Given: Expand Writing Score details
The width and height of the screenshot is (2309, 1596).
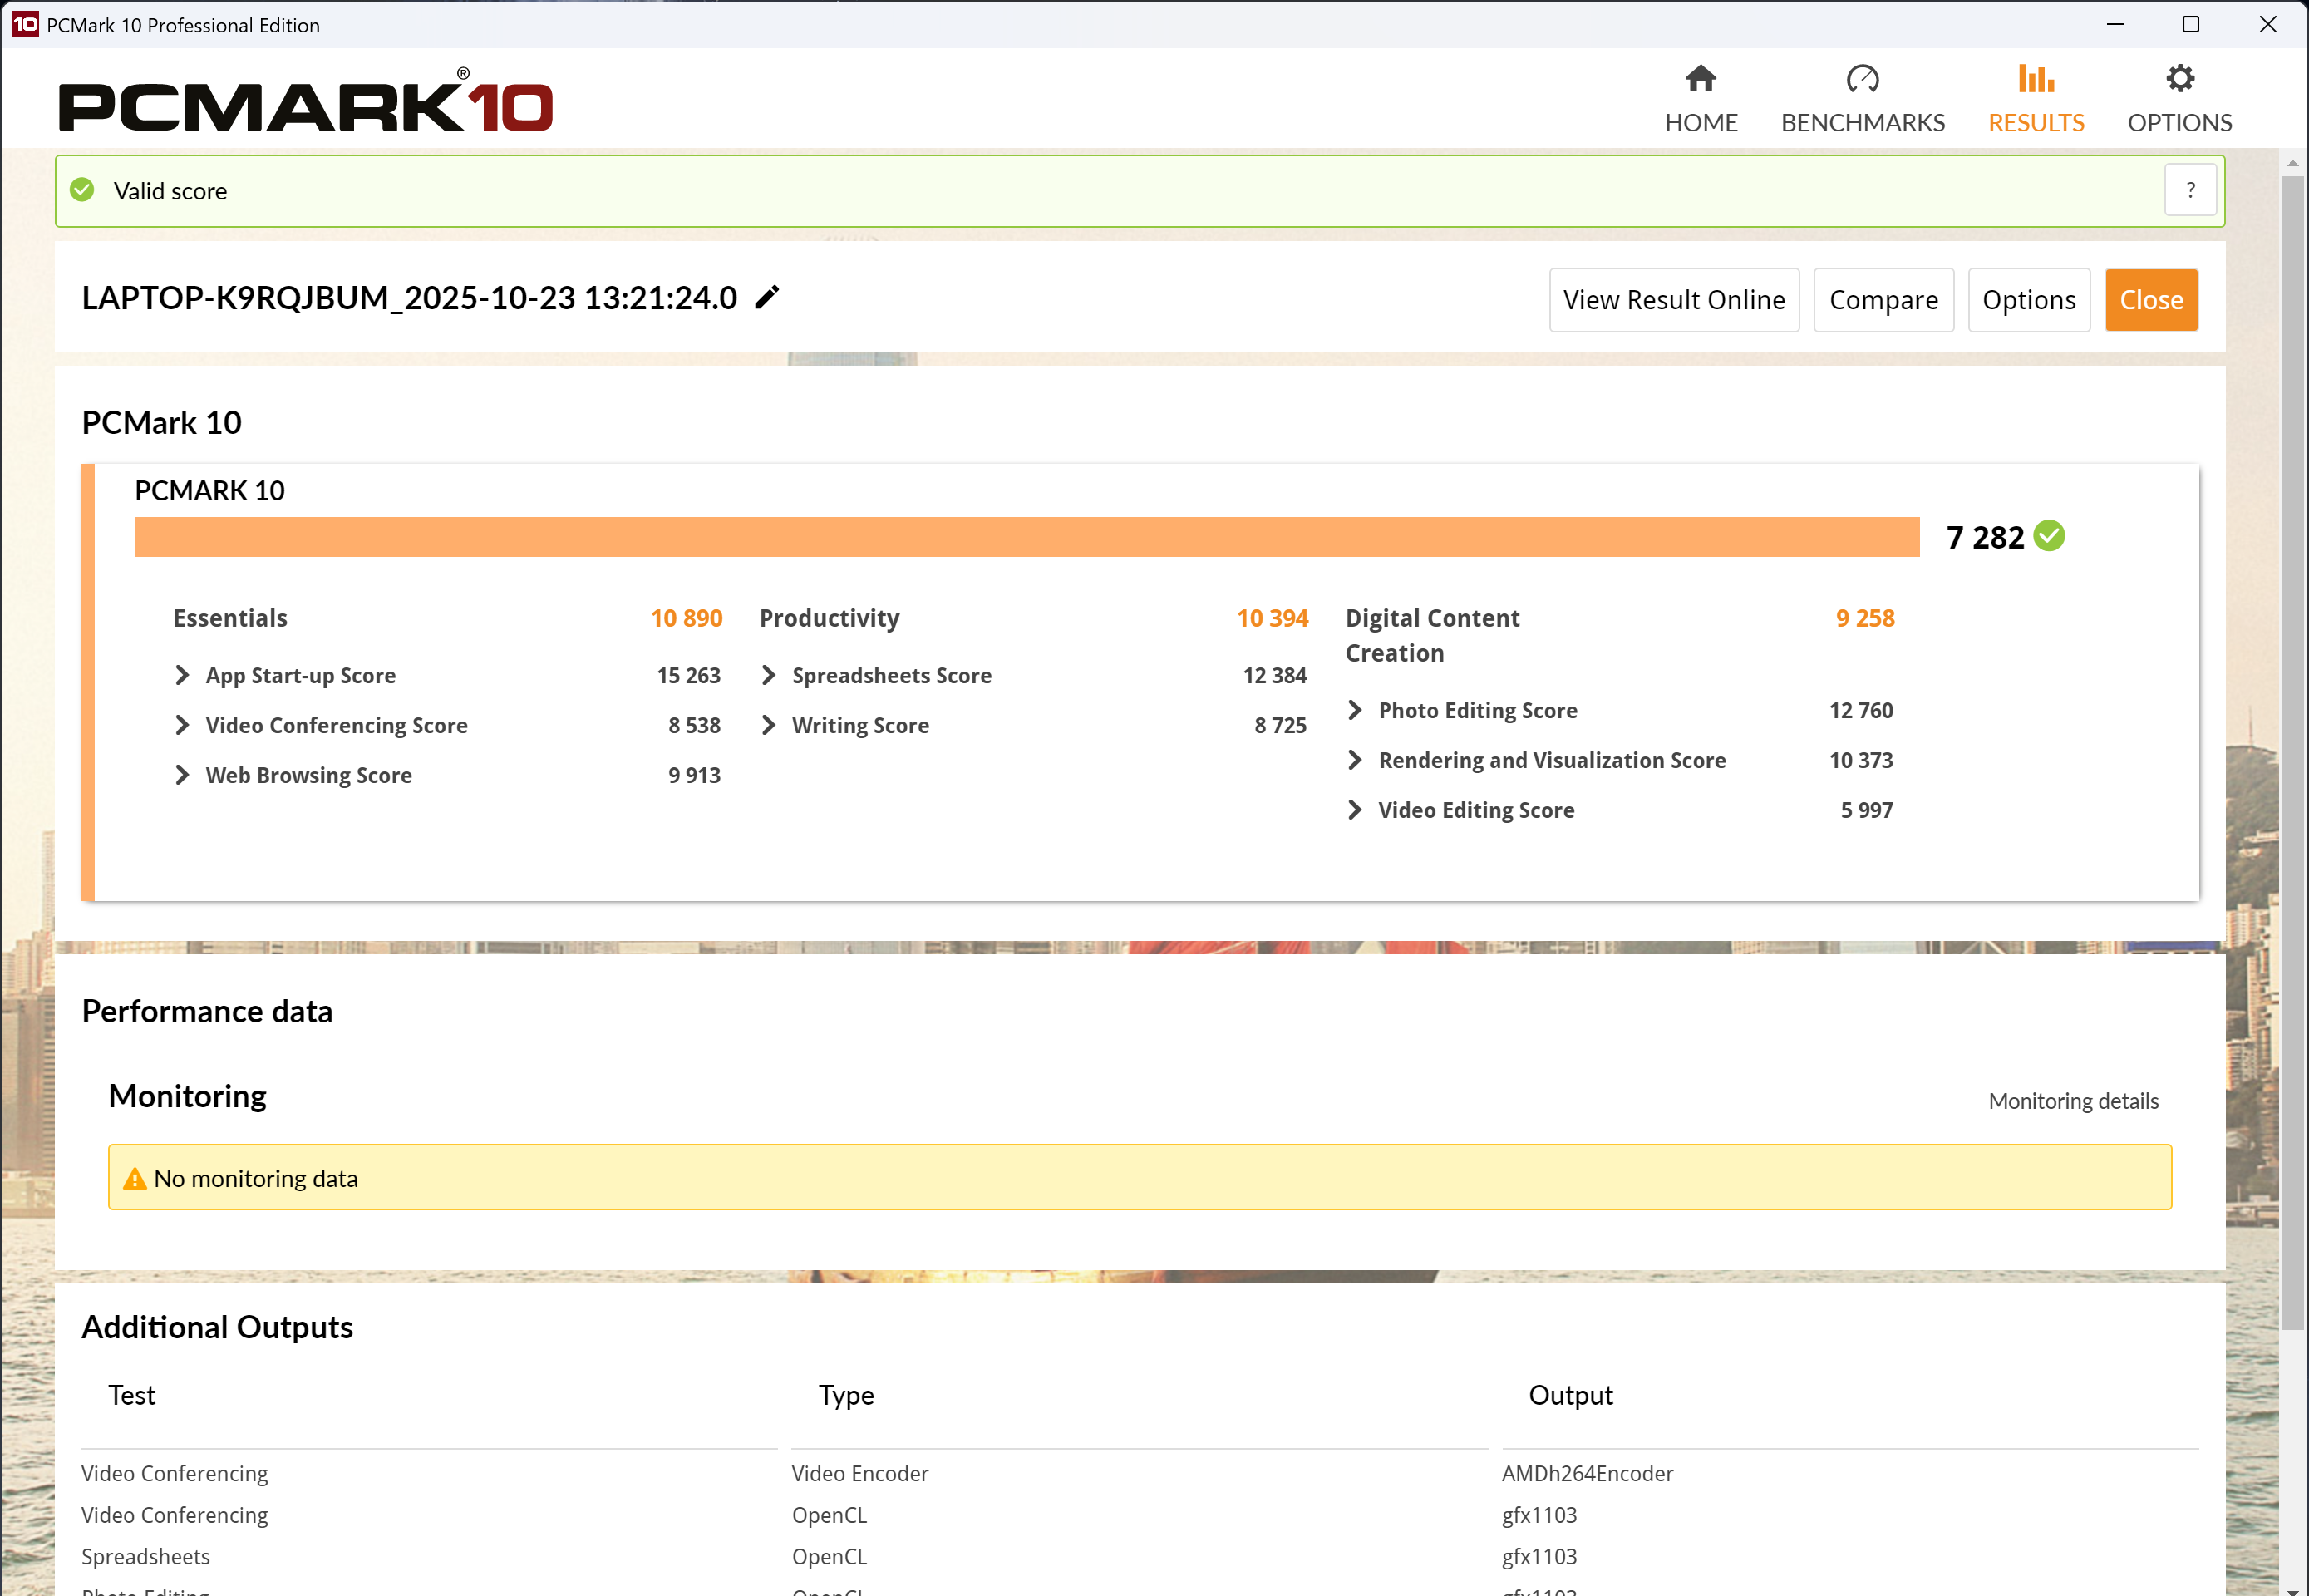Looking at the screenshot, I should 768,726.
